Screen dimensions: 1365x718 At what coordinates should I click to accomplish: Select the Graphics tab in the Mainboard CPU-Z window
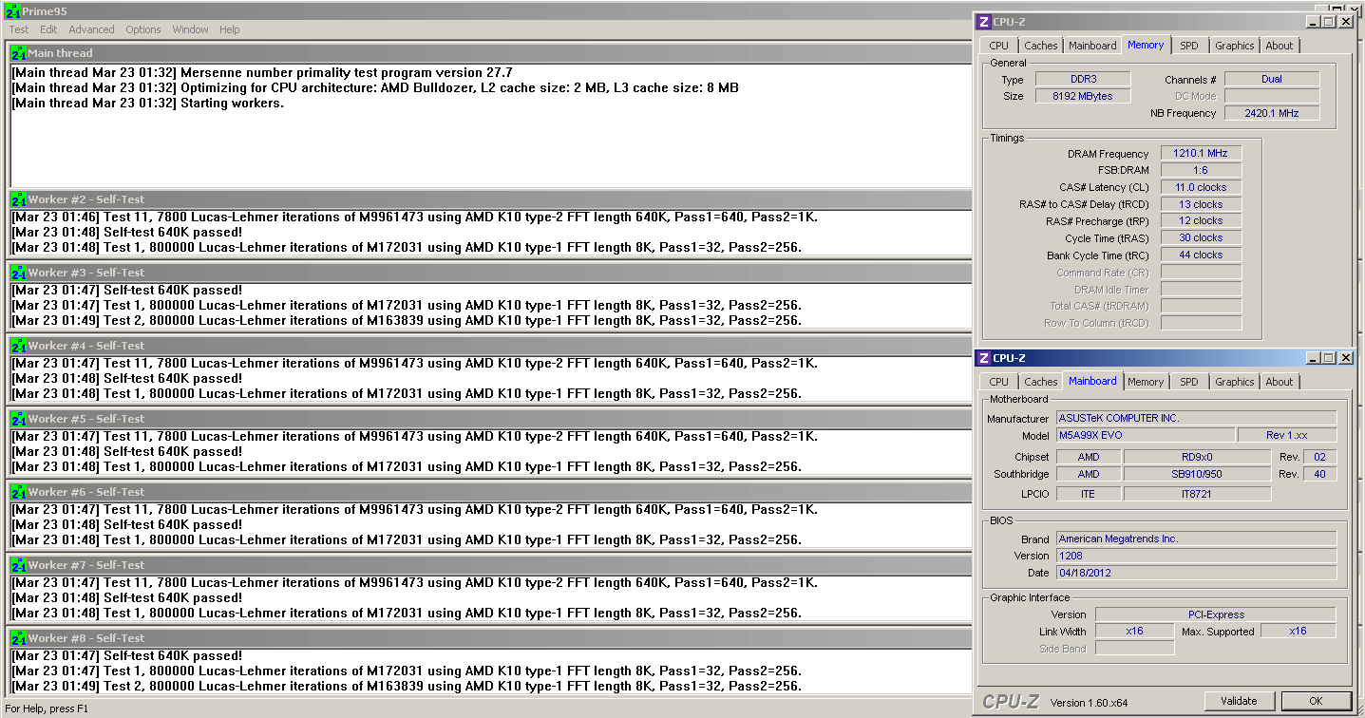click(1234, 382)
